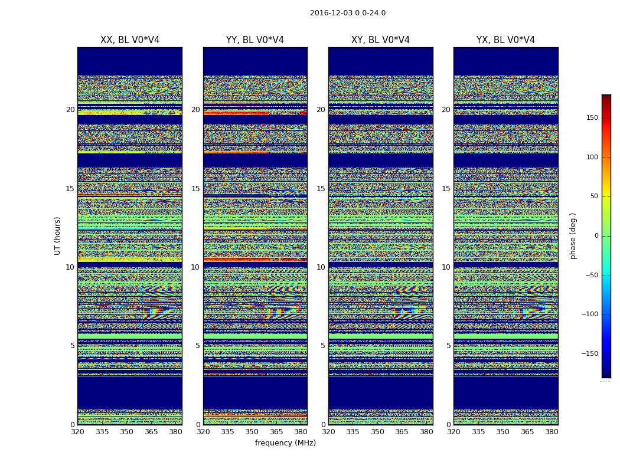Screen dimensions: 620x472
Task: Click the 'UT (hours)' y-axis label
Action: pos(57,236)
